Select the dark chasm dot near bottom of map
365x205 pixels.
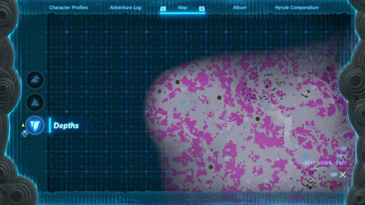[211, 167]
